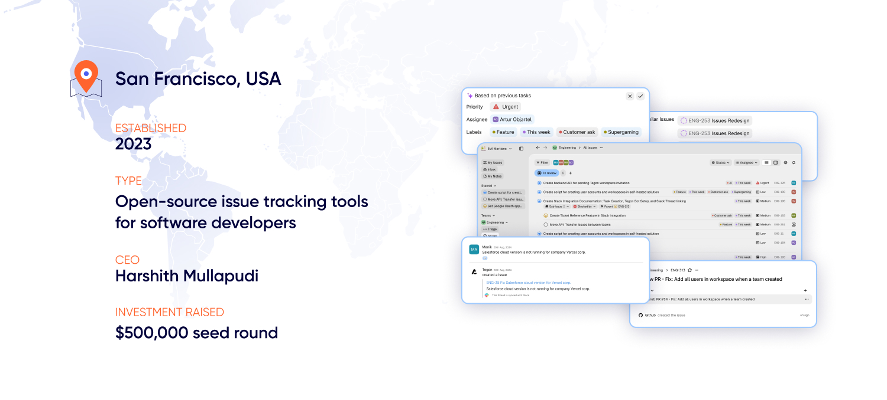Accept suggested fields with the checkmark icon
The image size is (887, 400).
pos(640,96)
